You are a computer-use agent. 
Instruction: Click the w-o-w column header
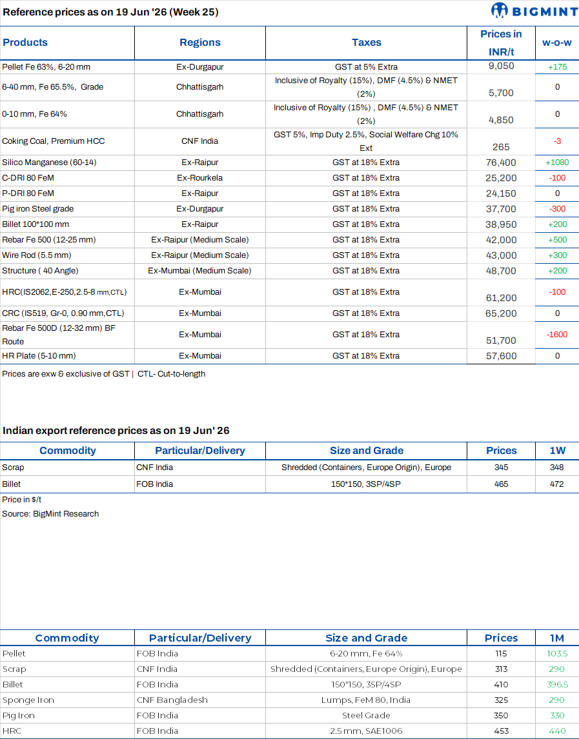click(x=557, y=43)
